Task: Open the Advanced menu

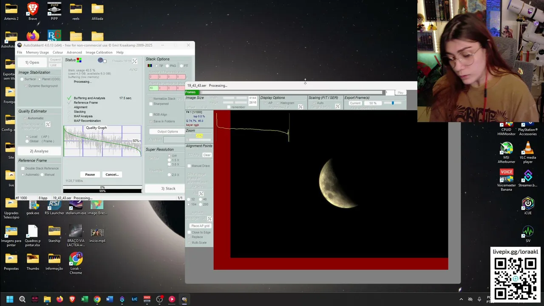Action: click(x=74, y=52)
